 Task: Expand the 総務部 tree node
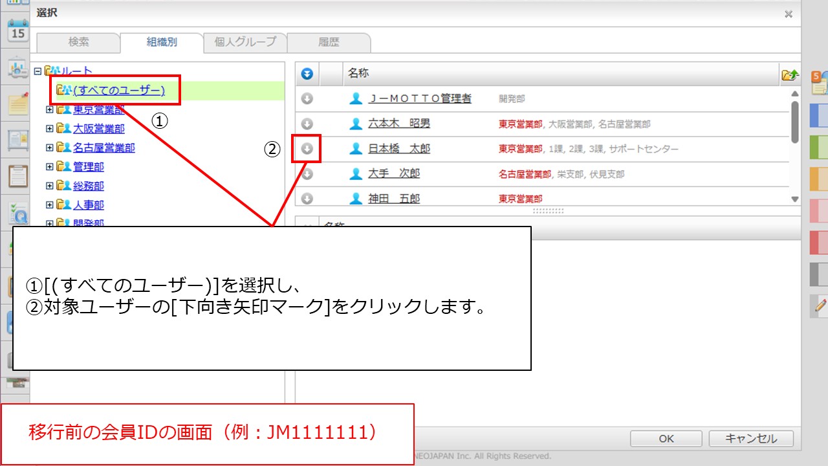tap(50, 186)
